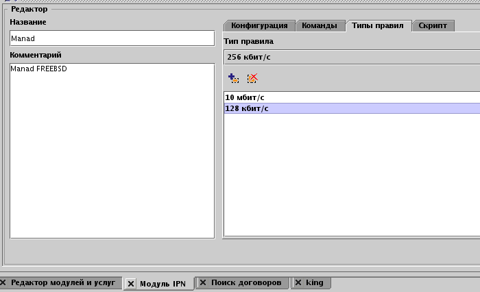Image resolution: width=480 pixels, height=292 pixels.
Task: Click empty area of rule types list
Action: (351, 178)
